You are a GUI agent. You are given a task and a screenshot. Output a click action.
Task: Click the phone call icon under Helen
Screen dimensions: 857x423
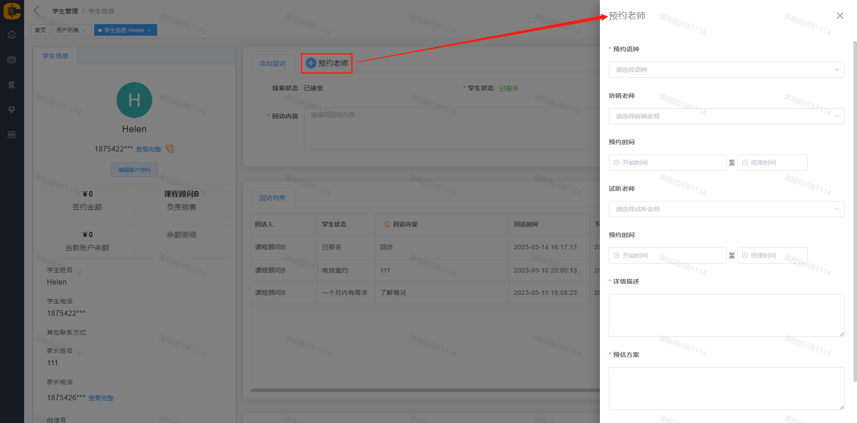(x=170, y=148)
